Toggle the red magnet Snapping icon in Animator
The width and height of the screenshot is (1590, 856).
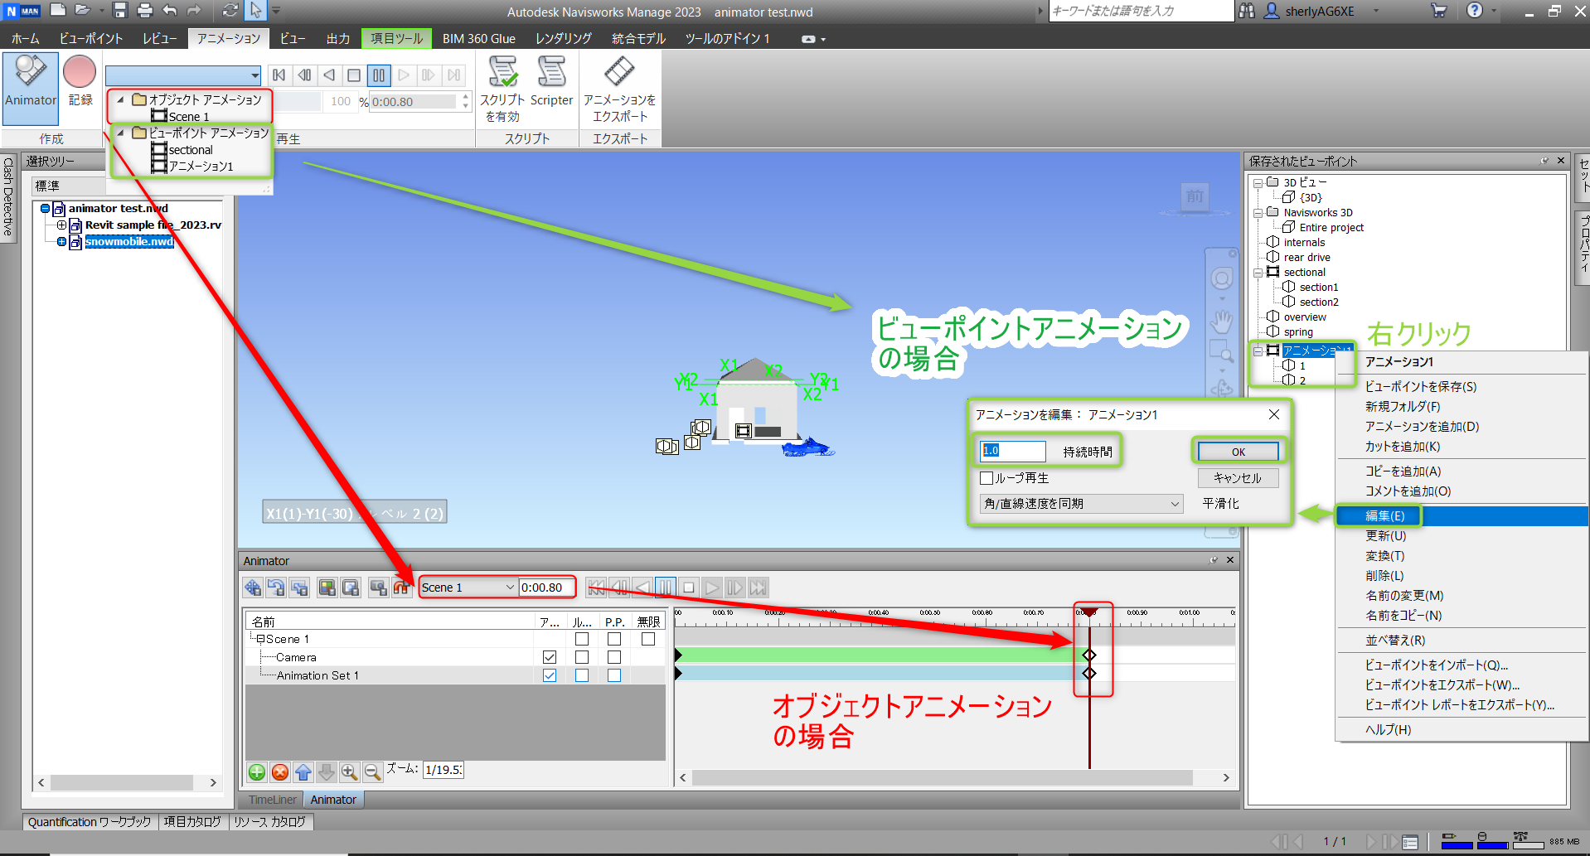click(402, 588)
